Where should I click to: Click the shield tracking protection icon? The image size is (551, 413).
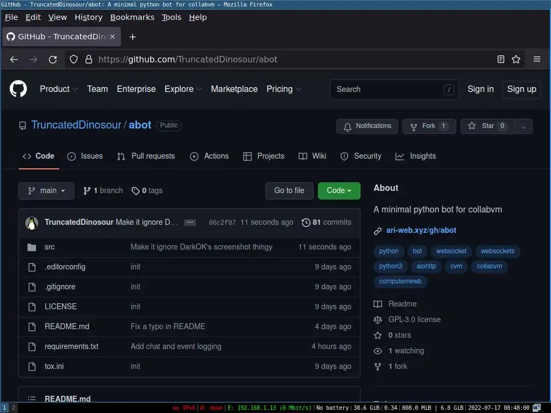point(73,59)
